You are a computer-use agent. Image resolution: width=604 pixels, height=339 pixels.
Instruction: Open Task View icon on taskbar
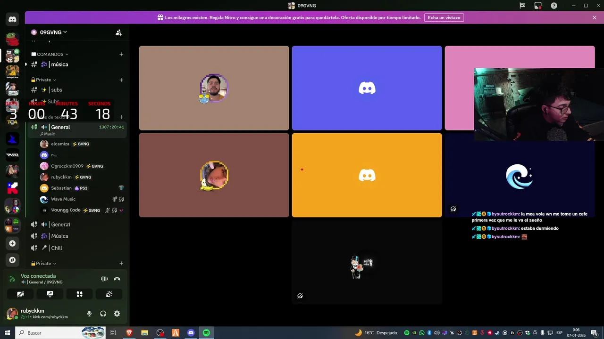tap(113, 333)
